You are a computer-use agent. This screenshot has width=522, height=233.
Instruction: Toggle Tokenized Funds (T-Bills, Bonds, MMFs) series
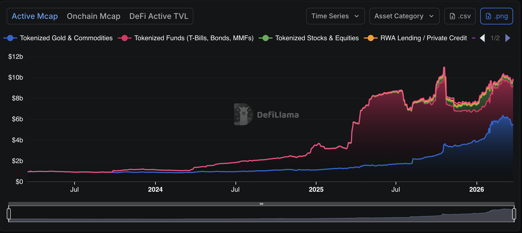click(x=194, y=38)
